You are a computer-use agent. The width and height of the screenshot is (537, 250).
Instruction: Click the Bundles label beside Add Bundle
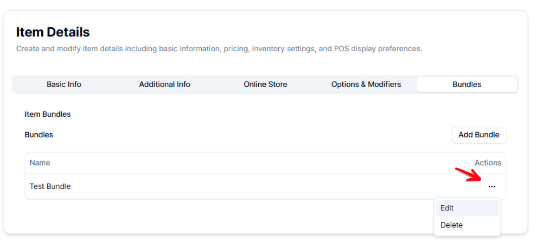pyautogui.click(x=39, y=135)
